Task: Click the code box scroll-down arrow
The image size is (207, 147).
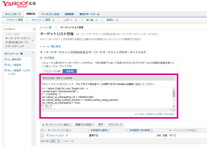Action: click(x=174, y=107)
